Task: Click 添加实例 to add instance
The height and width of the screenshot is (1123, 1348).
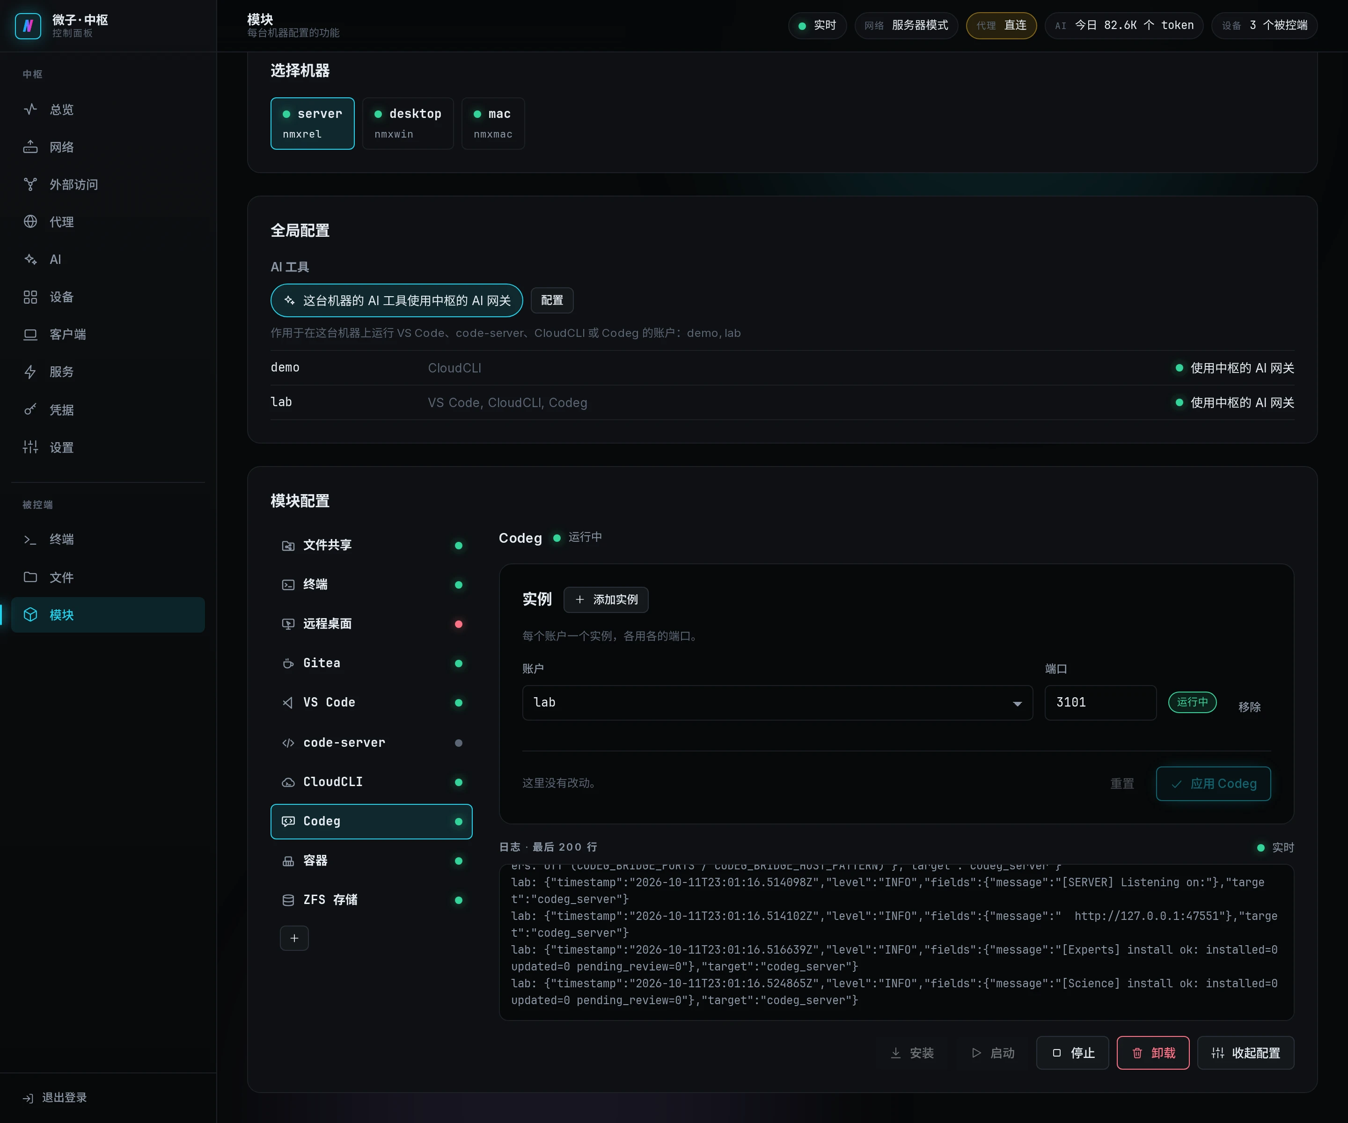Action: (605, 599)
